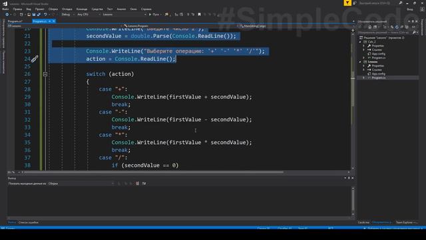Click the Visual Studio logo icon

click(5, 3)
